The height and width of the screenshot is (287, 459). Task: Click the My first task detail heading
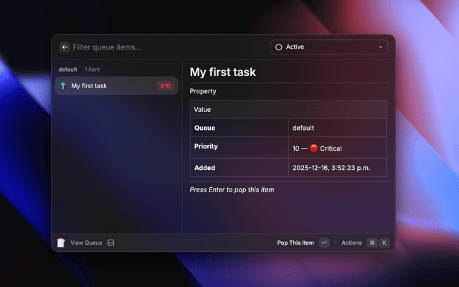(x=222, y=72)
